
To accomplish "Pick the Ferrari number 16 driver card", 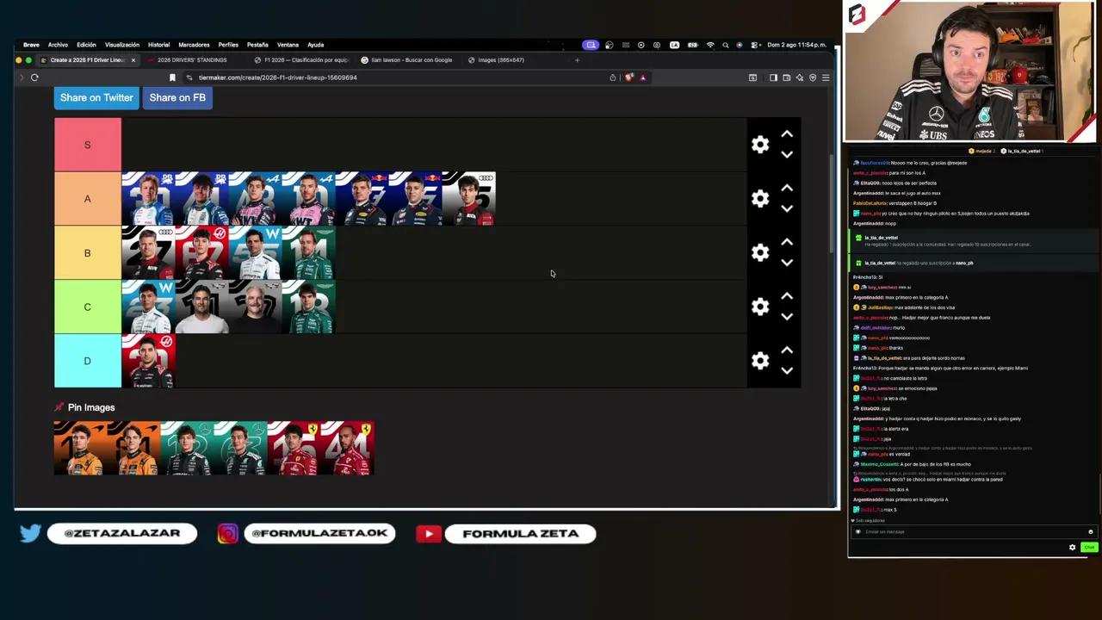I will click(294, 448).
